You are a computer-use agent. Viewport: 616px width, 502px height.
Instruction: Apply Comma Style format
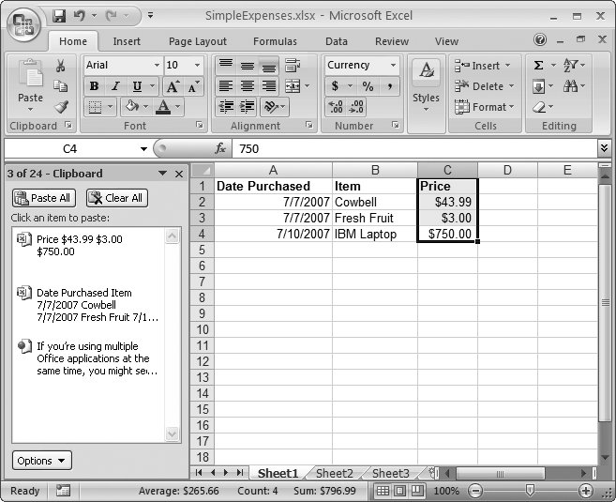pos(389,86)
